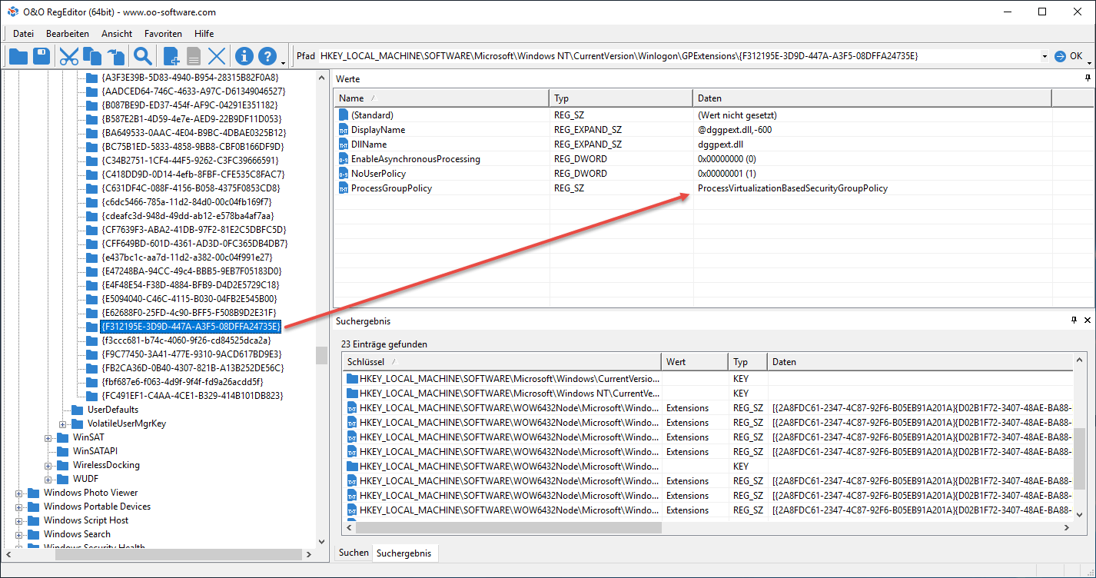
Task: Switch to the Suchen tab
Action: pyautogui.click(x=354, y=553)
